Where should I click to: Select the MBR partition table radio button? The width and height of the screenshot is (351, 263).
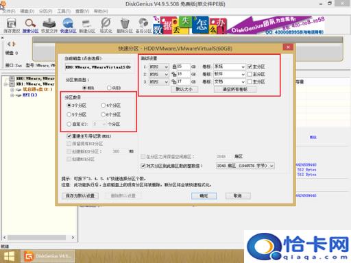(84, 88)
